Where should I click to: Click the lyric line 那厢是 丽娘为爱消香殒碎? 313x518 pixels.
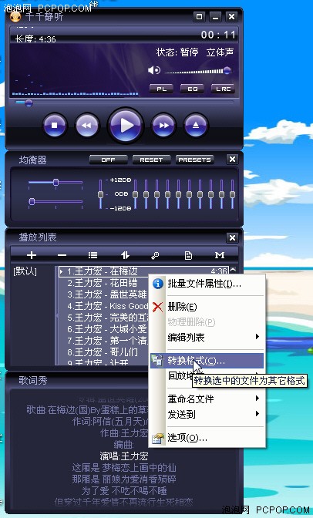(124, 479)
